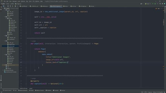166x93 pixels.
Task: Click AdditionalImage breadcrumb
Action: pyautogui.click(x=24, y=88)
